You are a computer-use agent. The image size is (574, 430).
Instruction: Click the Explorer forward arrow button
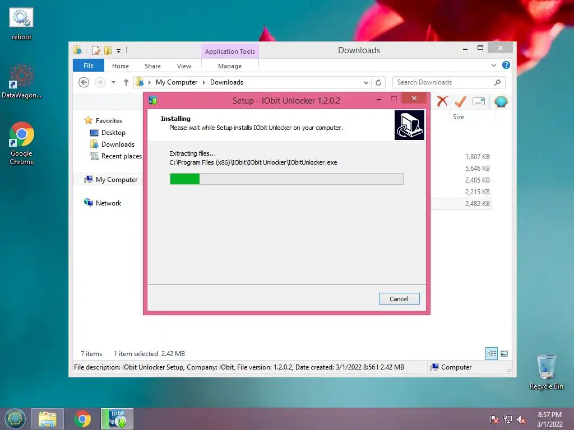pos(100,82)
